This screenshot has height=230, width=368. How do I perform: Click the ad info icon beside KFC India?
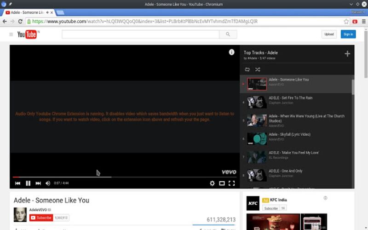tap(325, 198)
